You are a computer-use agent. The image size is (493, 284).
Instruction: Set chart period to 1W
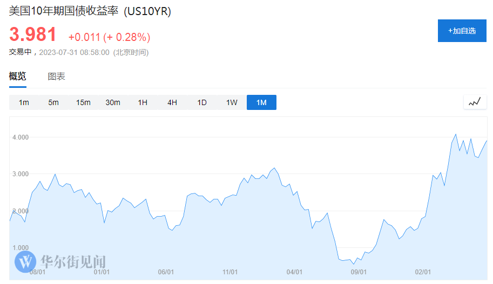232,102
